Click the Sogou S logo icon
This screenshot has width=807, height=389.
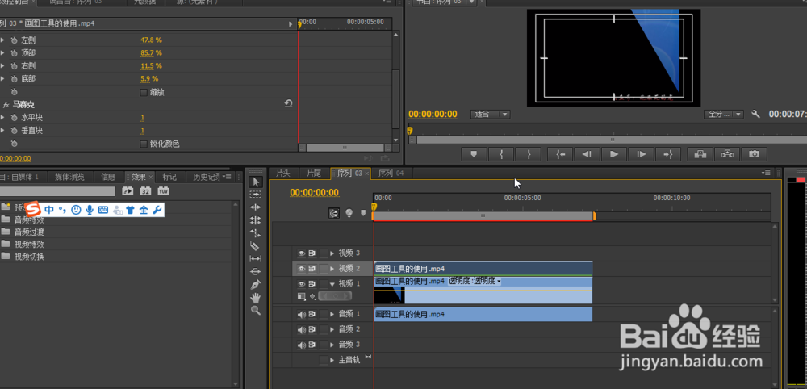pos(33,209)
